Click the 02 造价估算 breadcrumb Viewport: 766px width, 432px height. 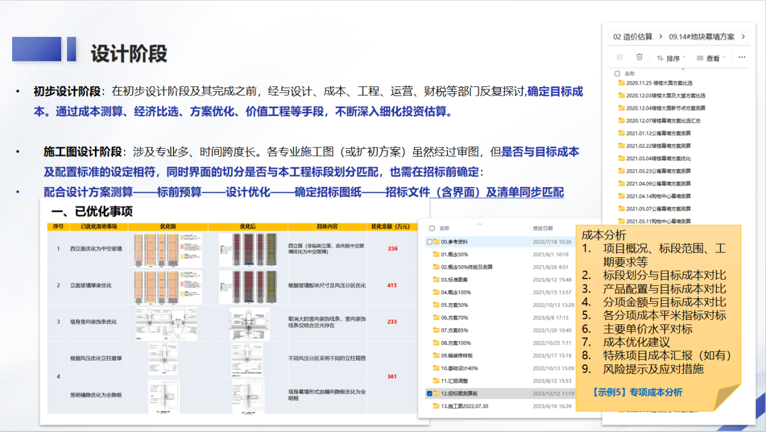(x=632, y=37)
